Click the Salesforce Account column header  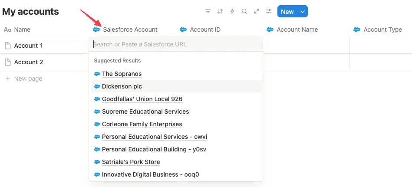(x=125, y=30)
